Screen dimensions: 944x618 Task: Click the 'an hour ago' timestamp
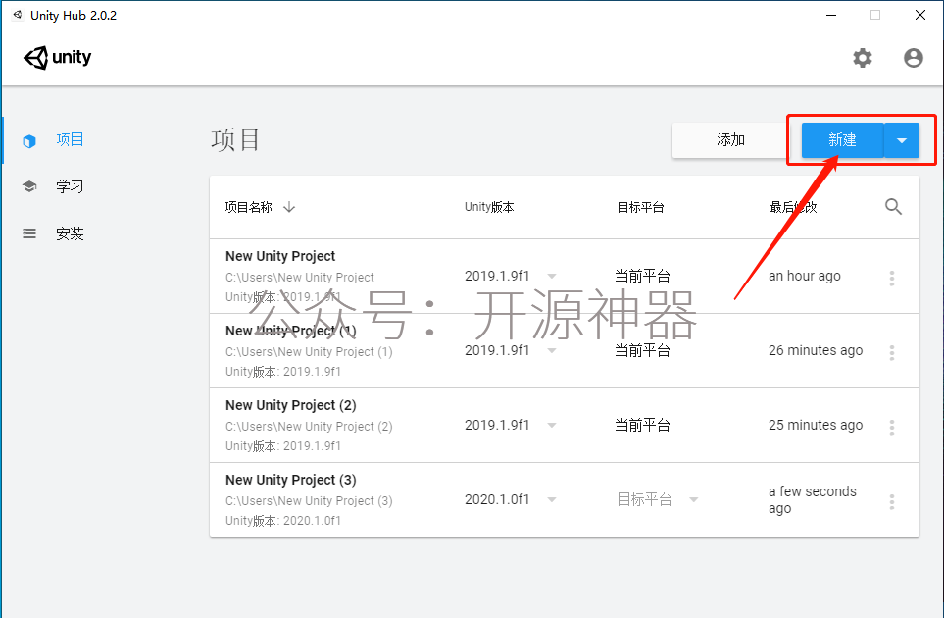pyautogui.click(x=805, y=276)
